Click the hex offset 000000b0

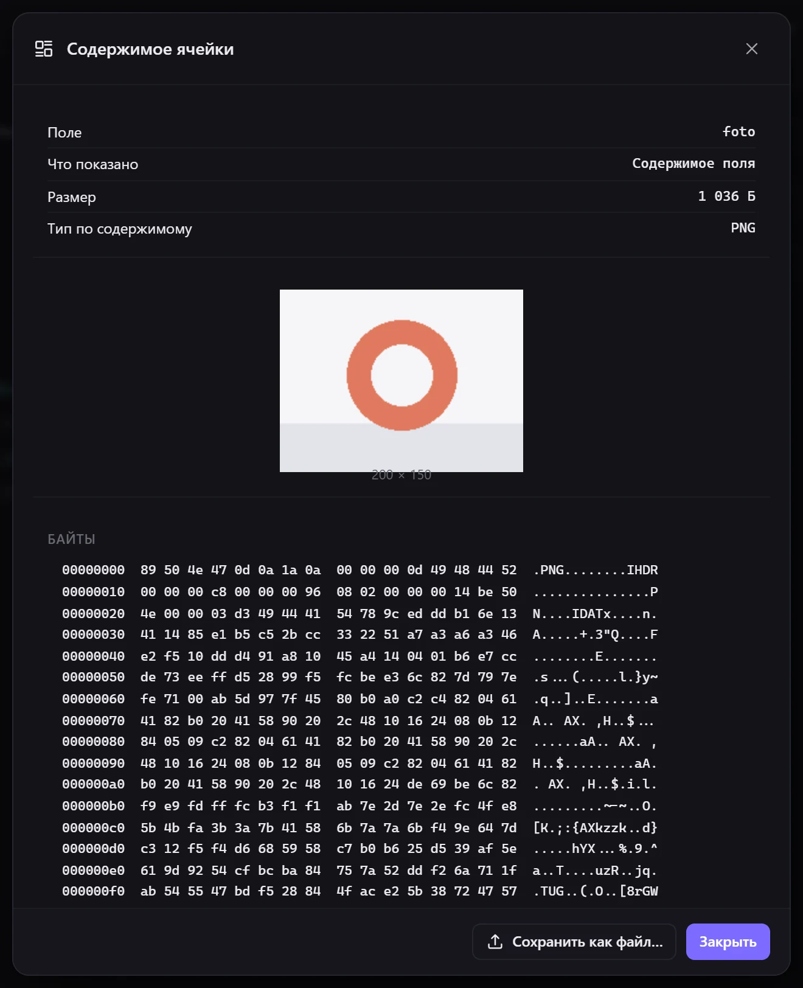tap(93, 806)
